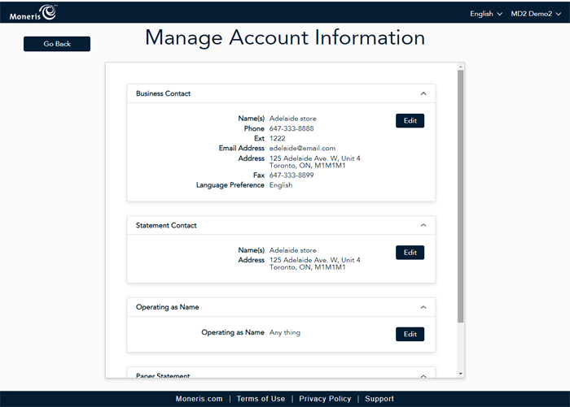Image resolution: width=570 pixels, height=407 pixels.
Task: Edit the Statement Contact details
Action: 410,253
